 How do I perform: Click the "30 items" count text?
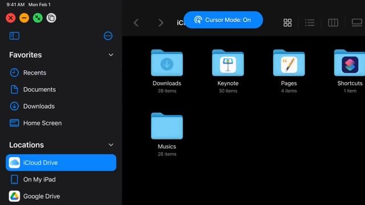point(228,91)
